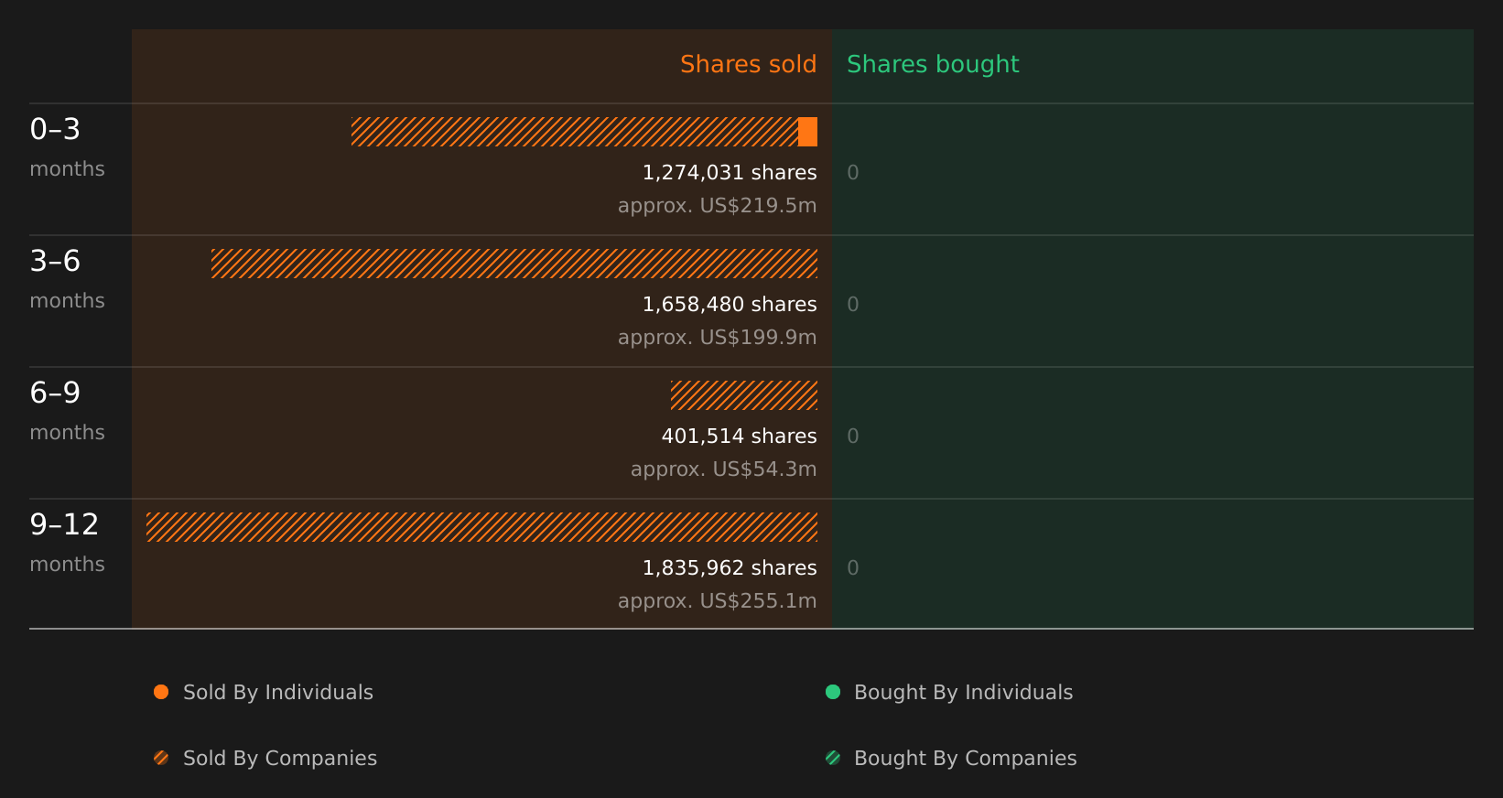The height and width of the screenshot is (798, 1503).
Task: Click the 1,835,962 shares value
Action: [x=730, y=568]
